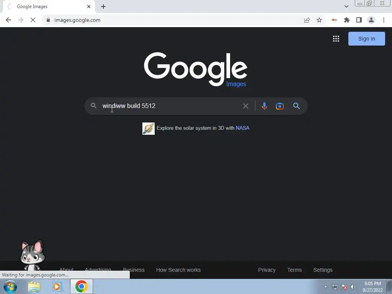Clear the search box text
The height and width of the screenshot is (294, 392).
[246, 106]
